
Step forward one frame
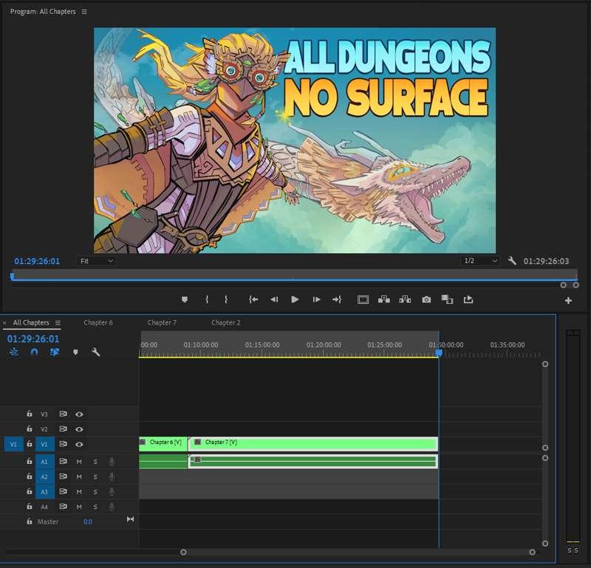[x=317, y=299]
